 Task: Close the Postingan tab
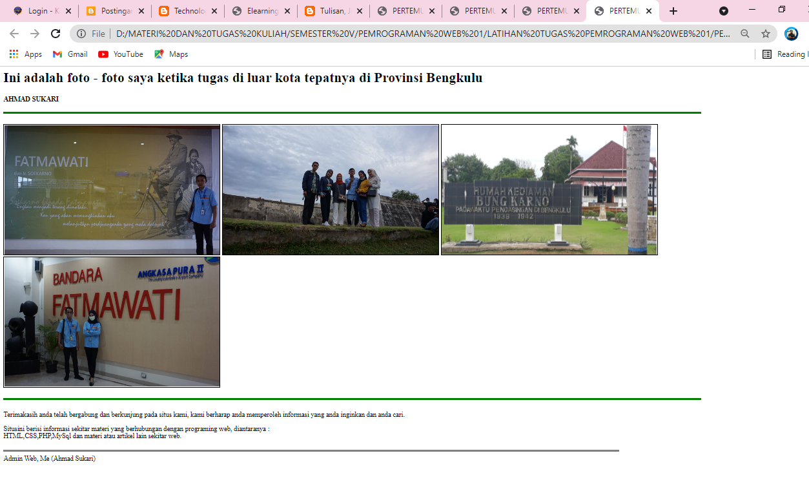pos(141,11)
